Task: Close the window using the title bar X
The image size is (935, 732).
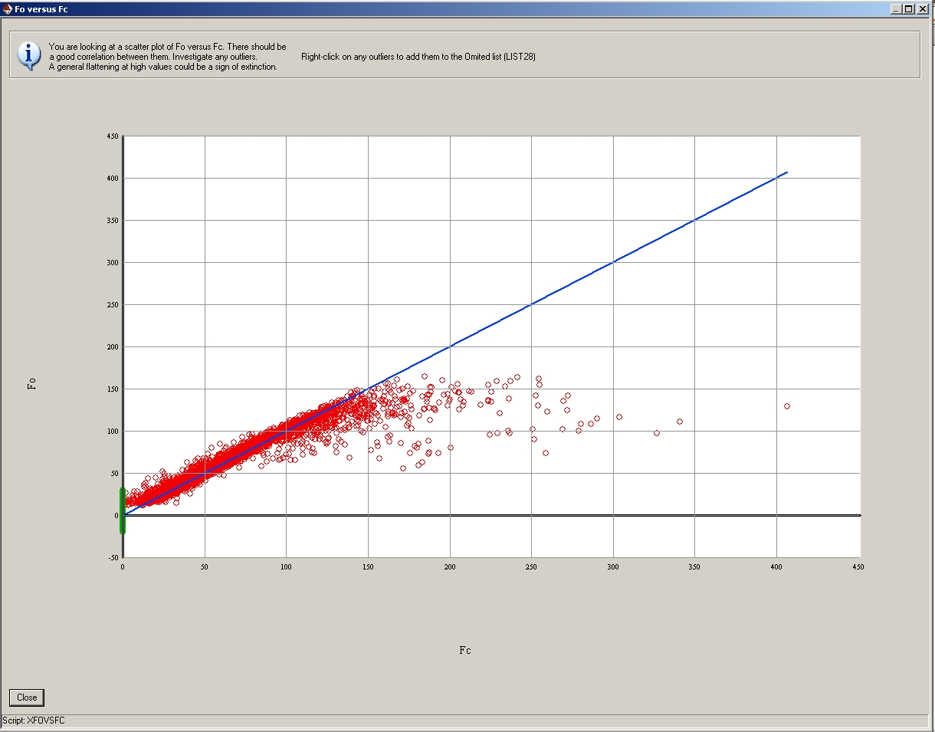Action: pyautogui.click(x=924, y=9)
